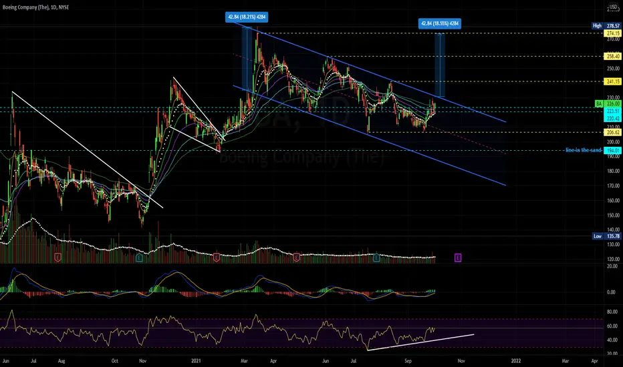This screenshot has width=623, height=367.
Task: Click the 120.00 price axis tick
Action: point(613,259)
